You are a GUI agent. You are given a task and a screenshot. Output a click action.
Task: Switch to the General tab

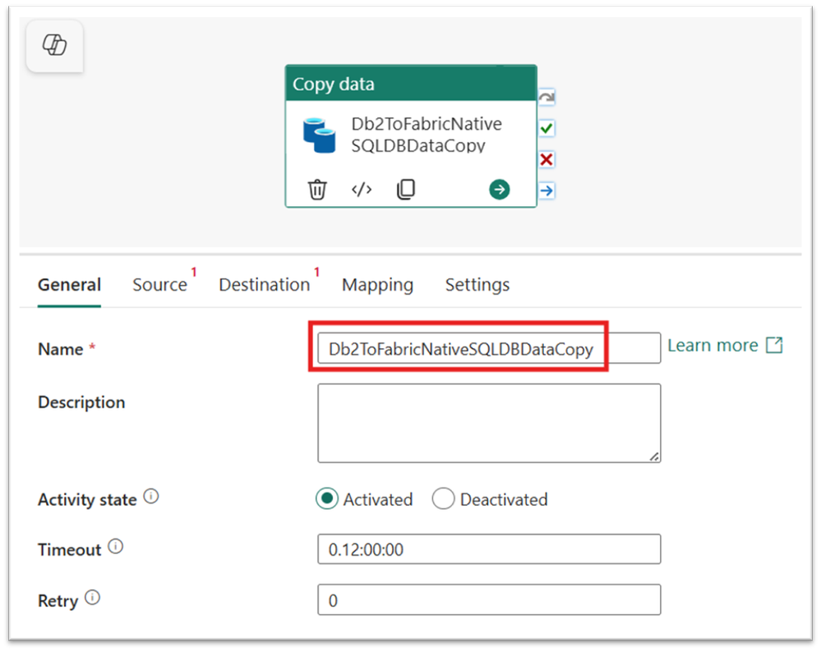point(69,285)
